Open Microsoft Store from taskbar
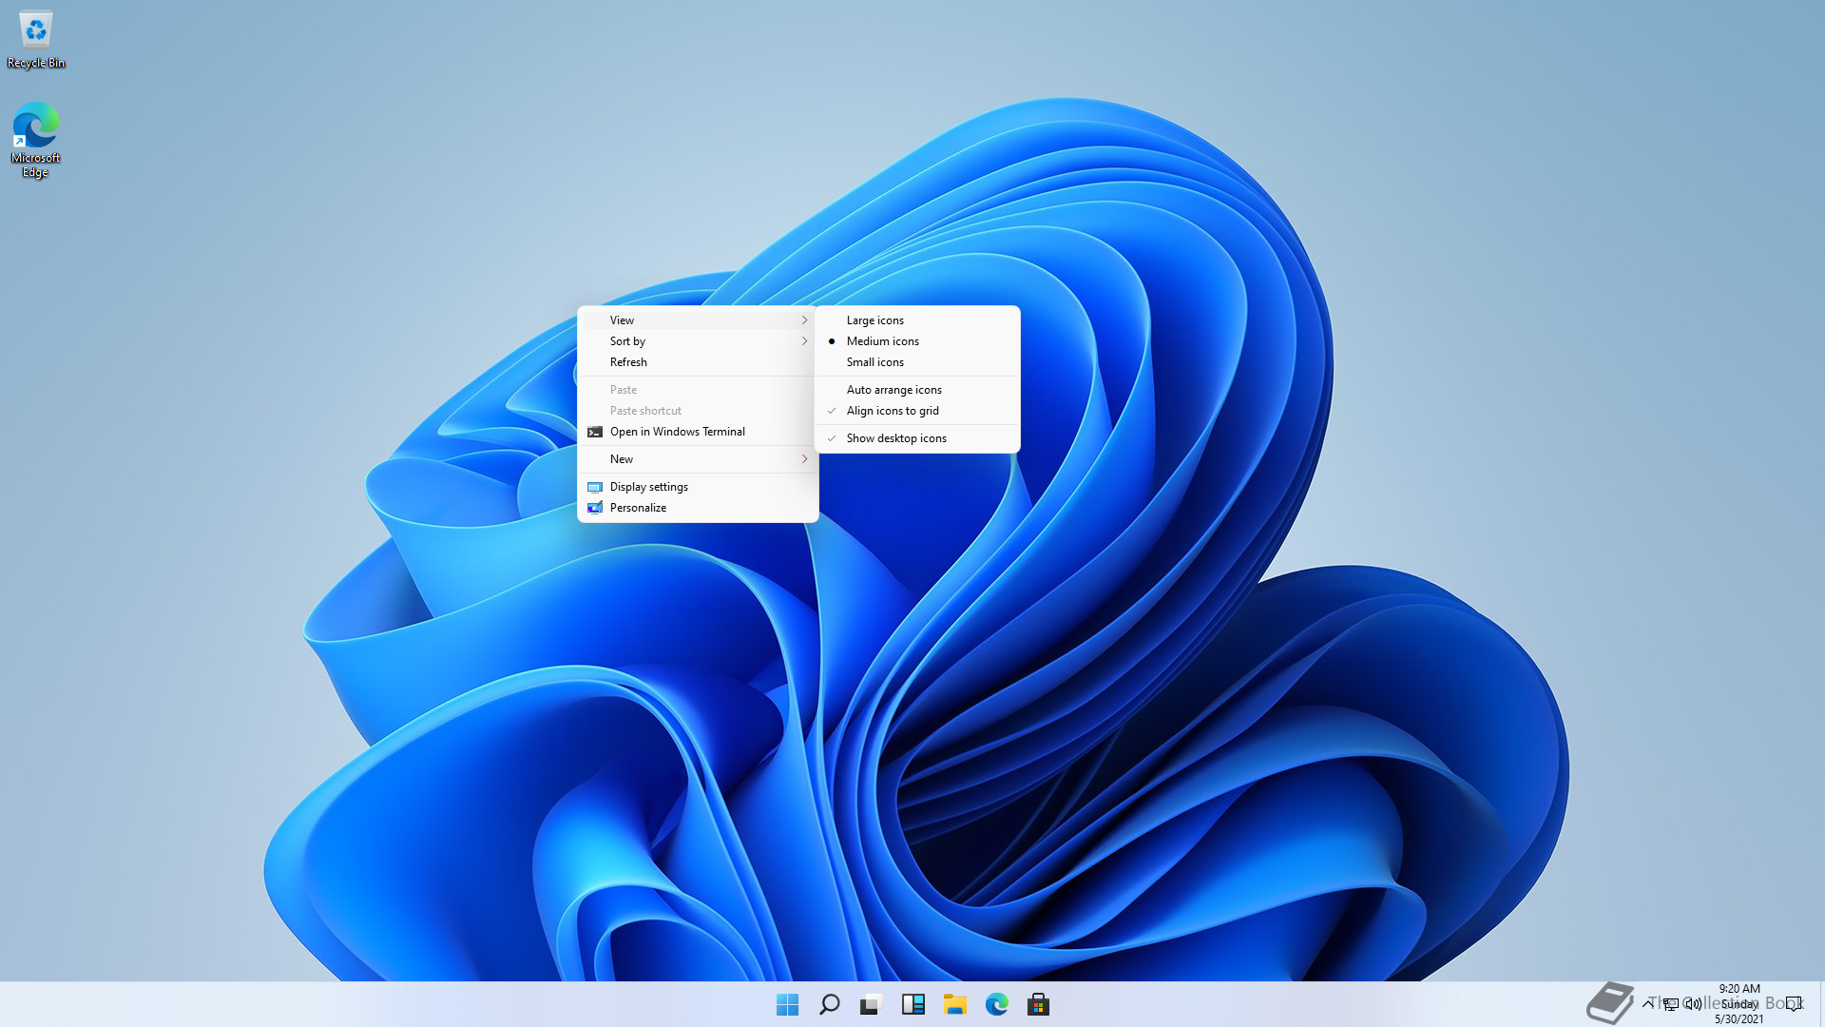 coord(1038,1004)
